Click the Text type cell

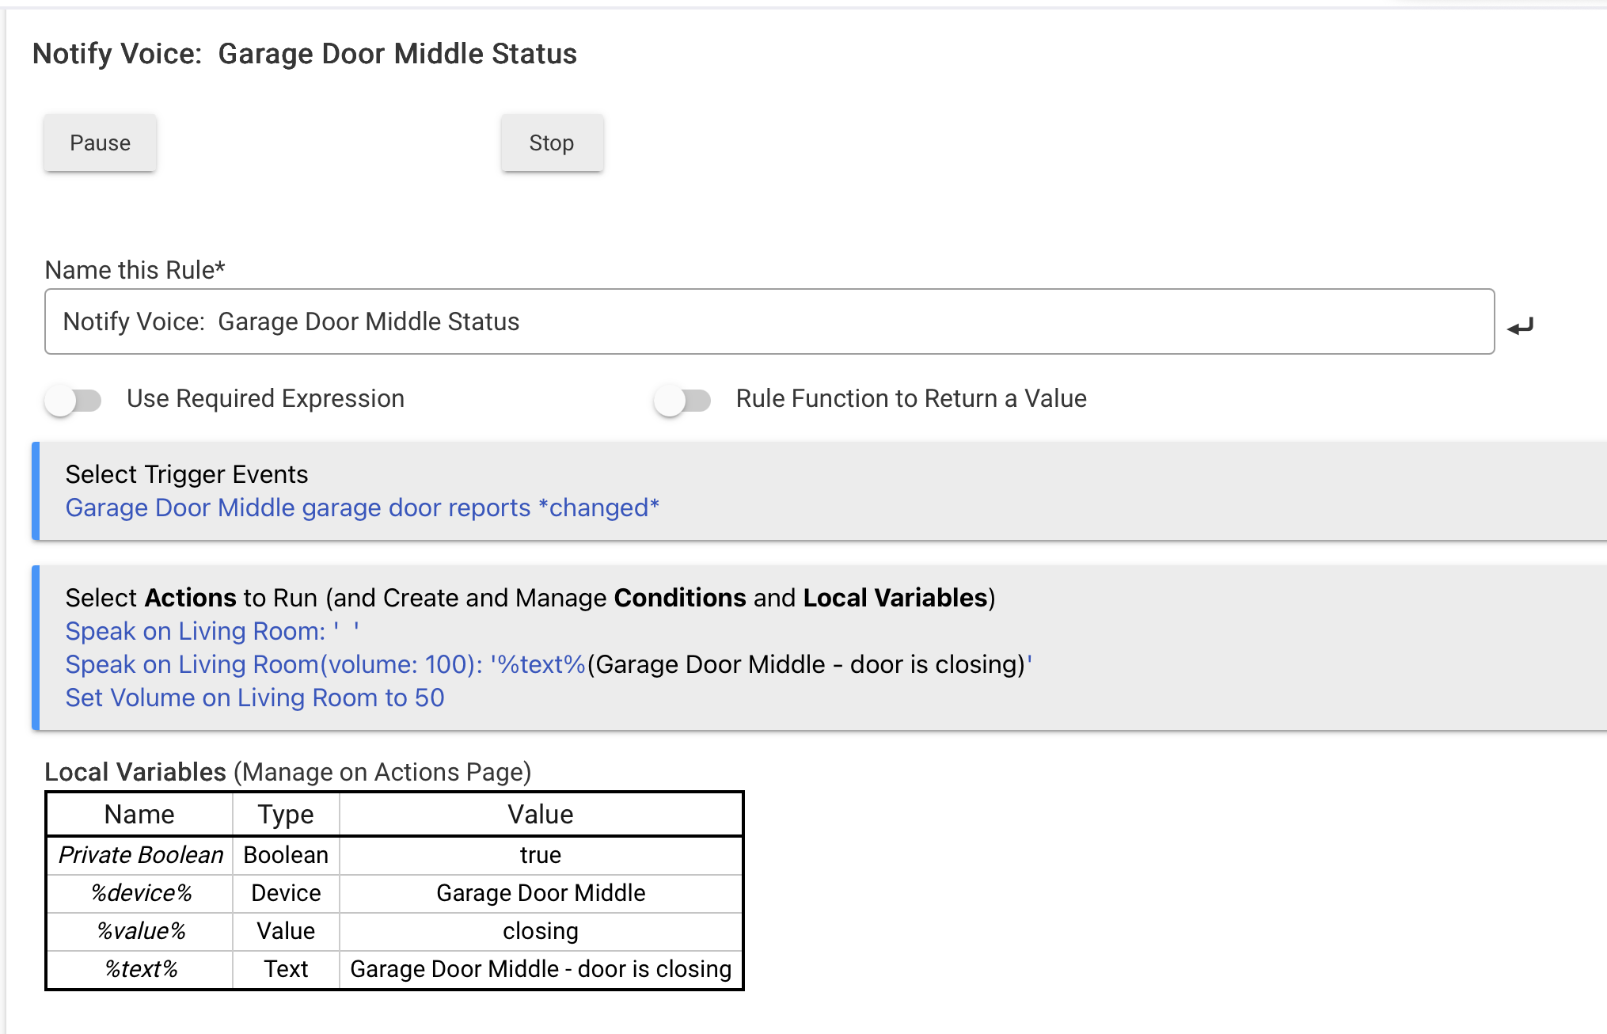tap(286, 969)
